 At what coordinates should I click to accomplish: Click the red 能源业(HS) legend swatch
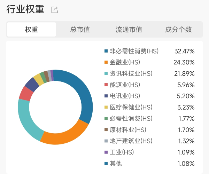(x=106, y=85)
